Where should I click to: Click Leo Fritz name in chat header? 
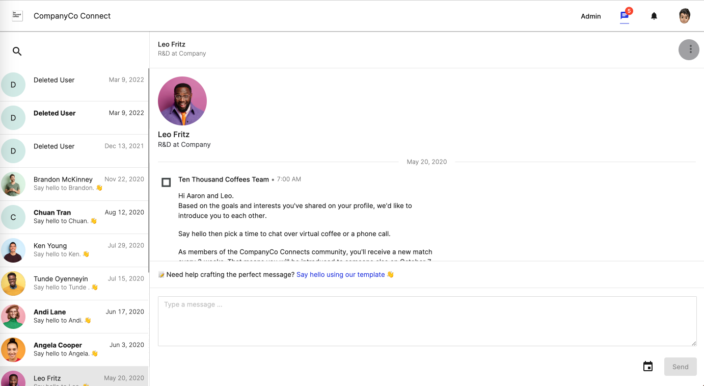tap(172, 44)
